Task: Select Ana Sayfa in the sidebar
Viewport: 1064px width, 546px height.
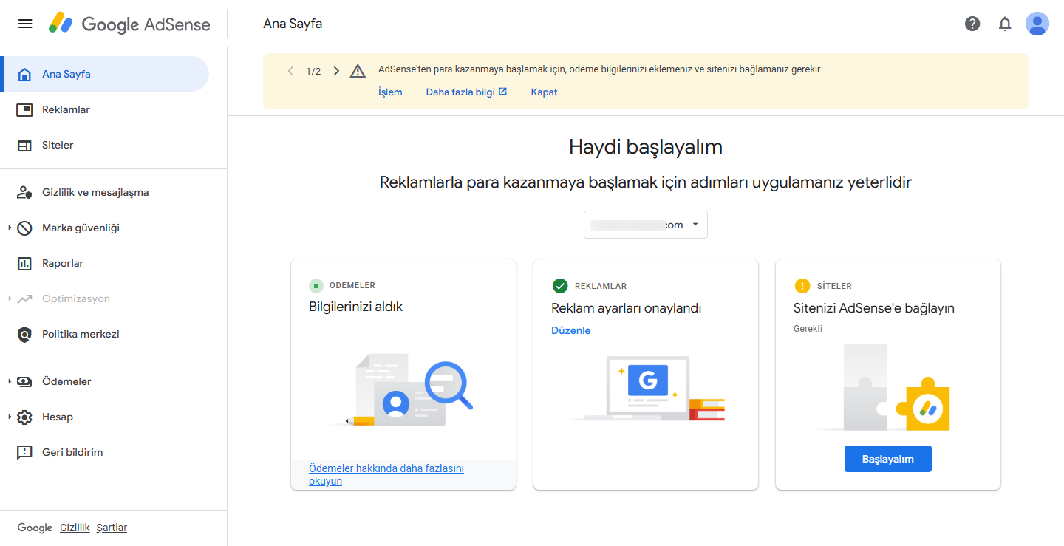Action: 105,74
